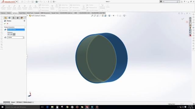Click the Hide/Show Items icon
This screenshot has width=195, height=109.
point(114,16)
